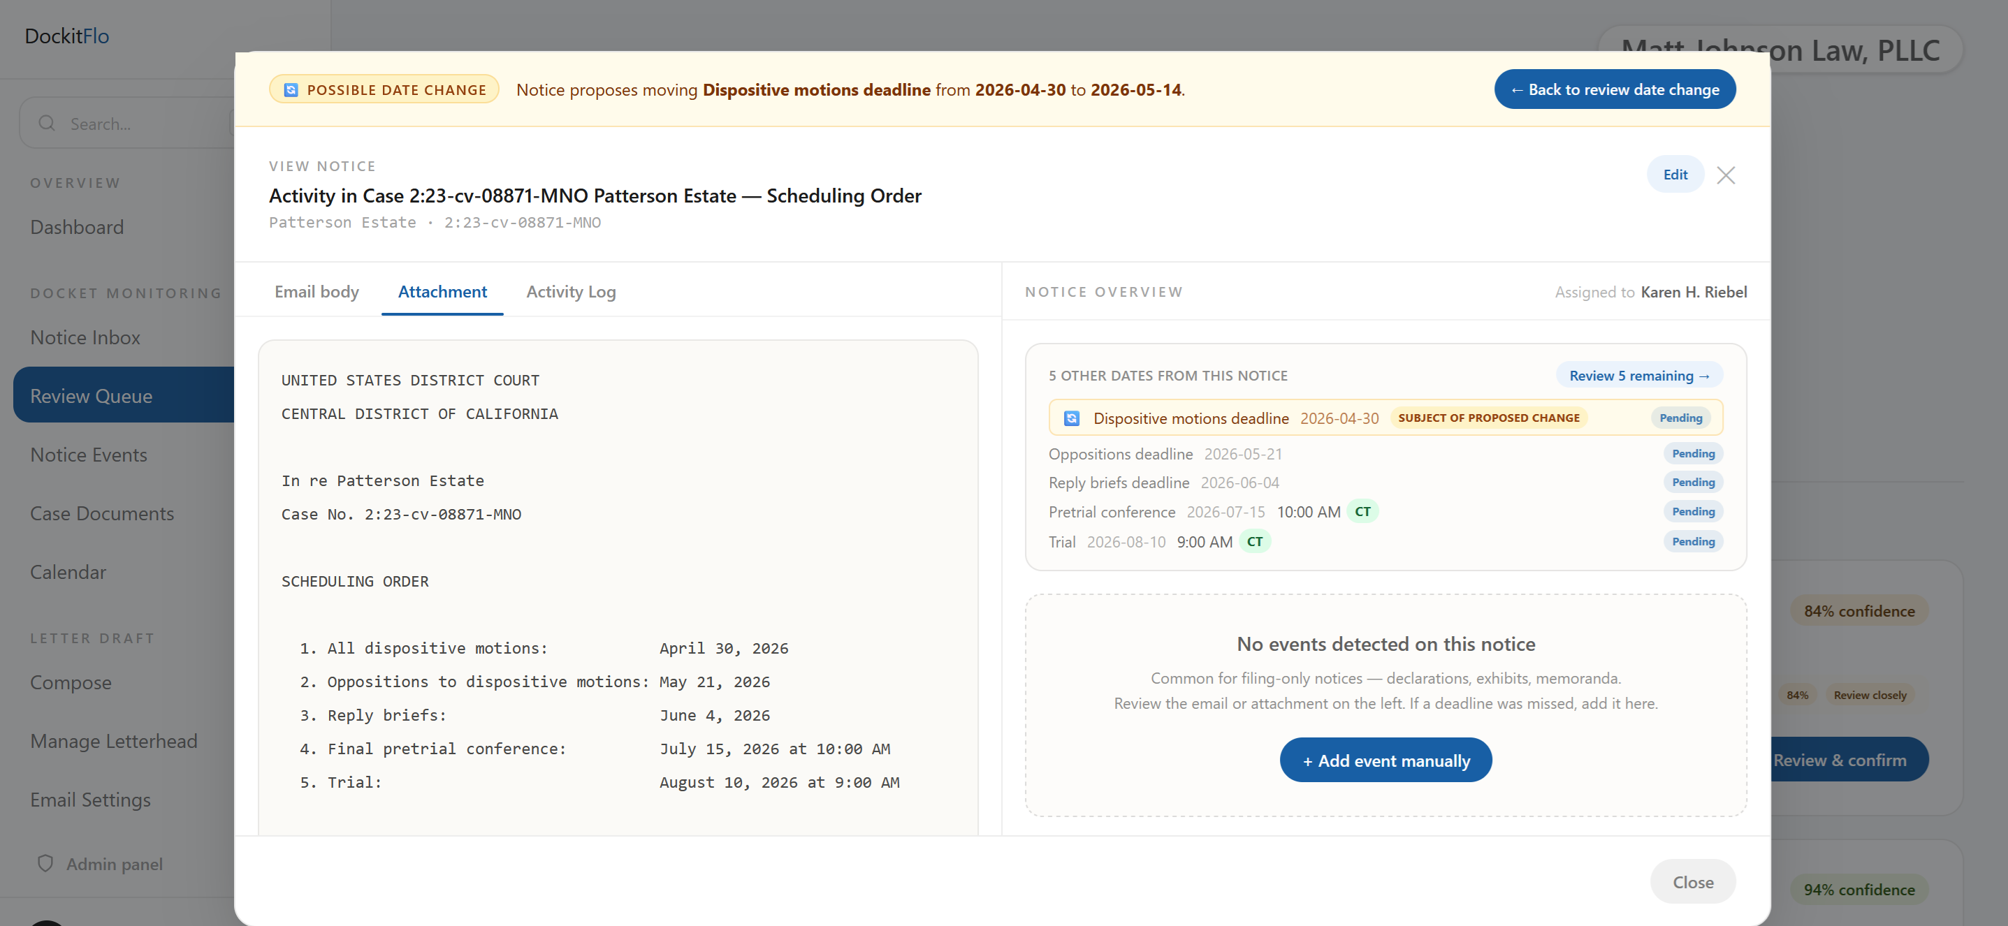Open the Admin panel link
The width and height of the screenshot is (2008, 926).
click(x=101, y=864)
